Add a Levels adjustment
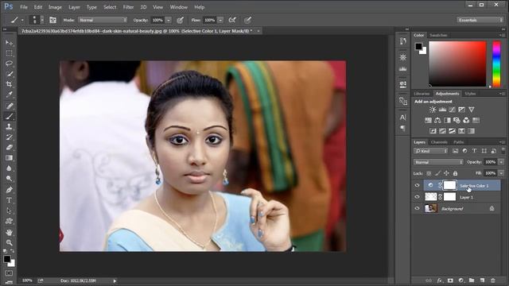Image resolution: width=509 pixels, height=286 pixels. tap(442, 110)
